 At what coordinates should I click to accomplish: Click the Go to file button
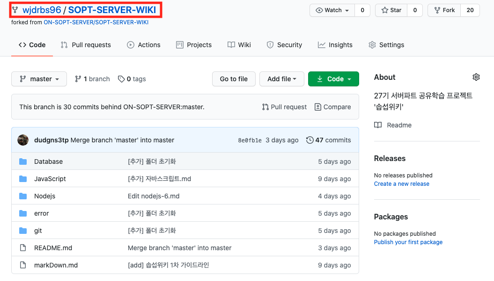234,79
